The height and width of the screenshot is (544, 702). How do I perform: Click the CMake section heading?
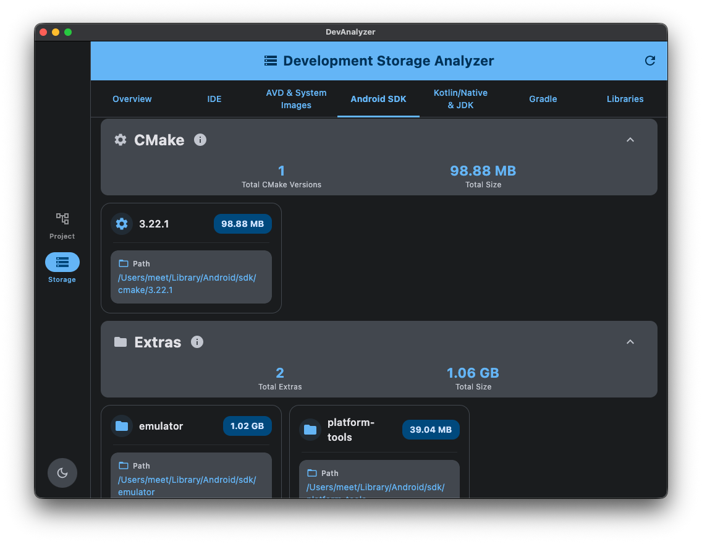click(x=159, y=140)
